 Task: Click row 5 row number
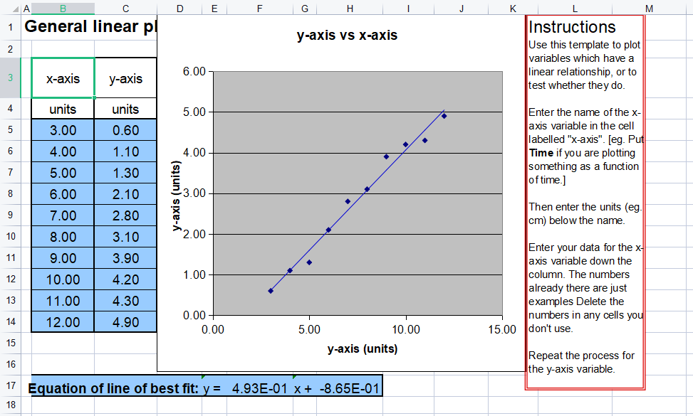9,129
